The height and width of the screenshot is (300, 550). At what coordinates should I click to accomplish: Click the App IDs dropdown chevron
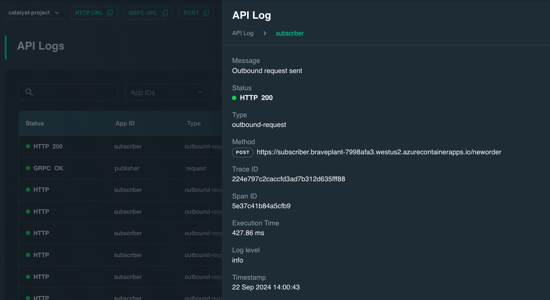(200, 93)
